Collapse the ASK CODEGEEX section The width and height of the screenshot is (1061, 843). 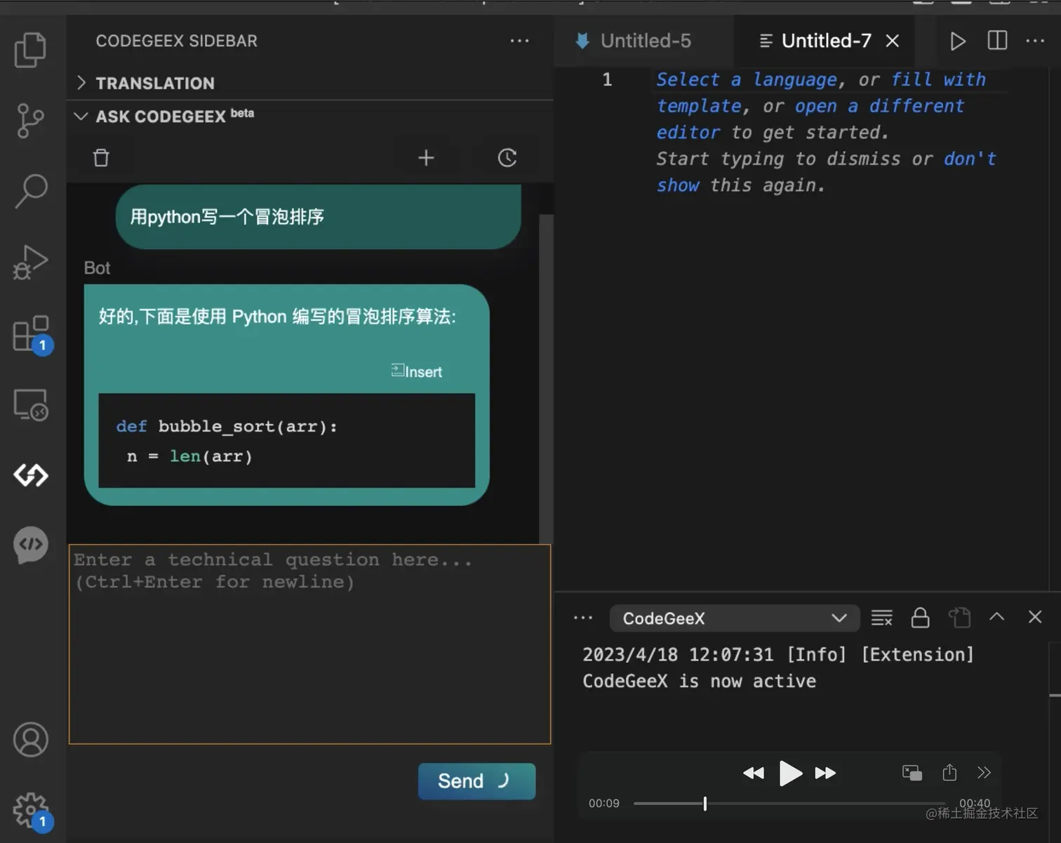[x=80, y=116]
